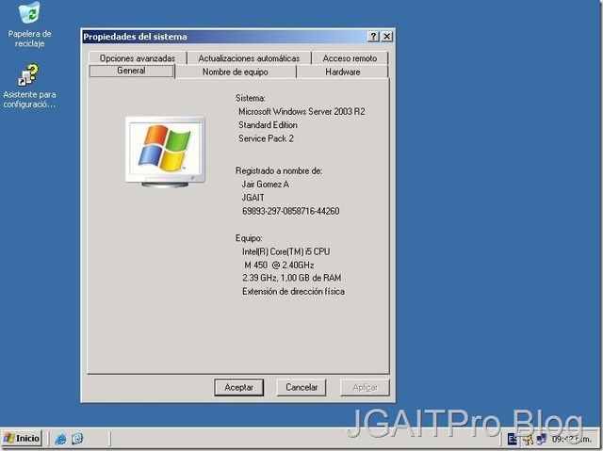The width and height of the screenshot is (603, 451).
Task: Open the Inicio start menu
Action: [x=22, y=438]
